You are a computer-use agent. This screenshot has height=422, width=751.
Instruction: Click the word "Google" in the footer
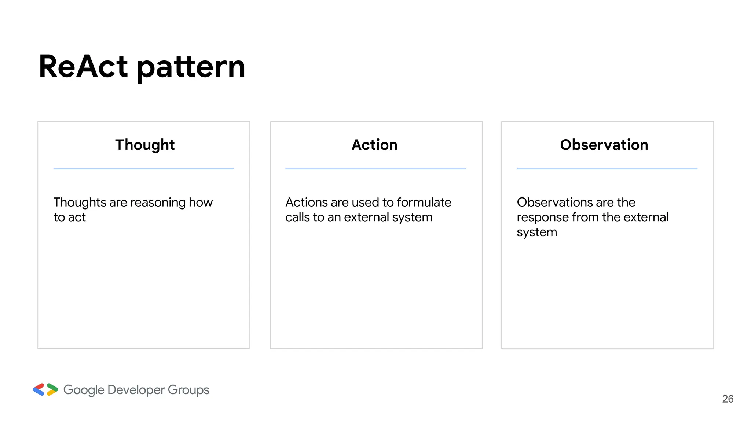(84, 390)
